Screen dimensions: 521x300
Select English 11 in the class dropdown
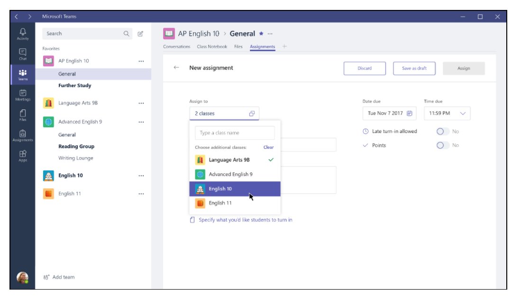pos(235,203)
